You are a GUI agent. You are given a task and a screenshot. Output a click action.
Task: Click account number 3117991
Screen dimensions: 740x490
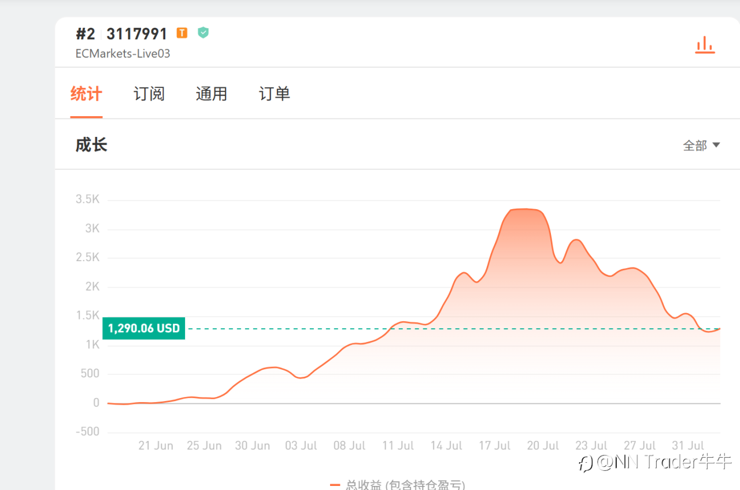tap(137, 34)
